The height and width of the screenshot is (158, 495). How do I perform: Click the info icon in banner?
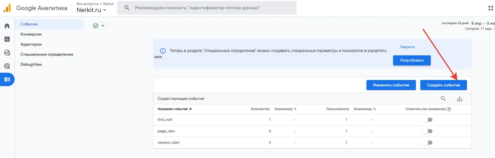pyautogui.click(x=162, y=51)
